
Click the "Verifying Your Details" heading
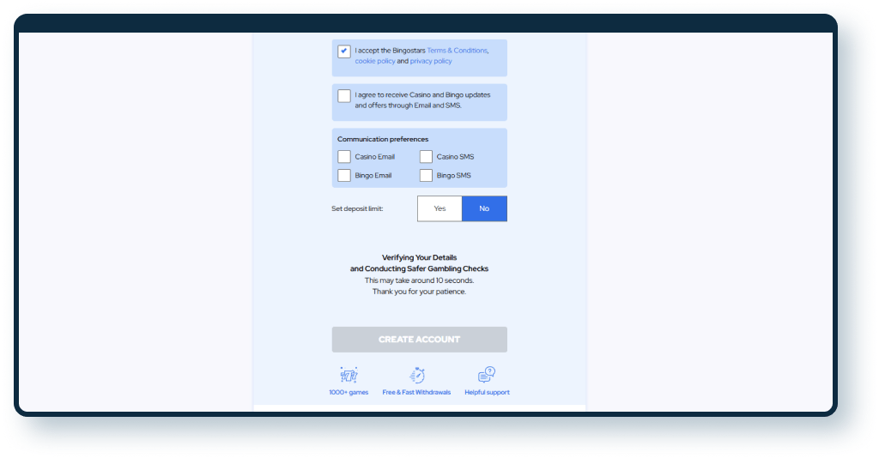[419, 257]
